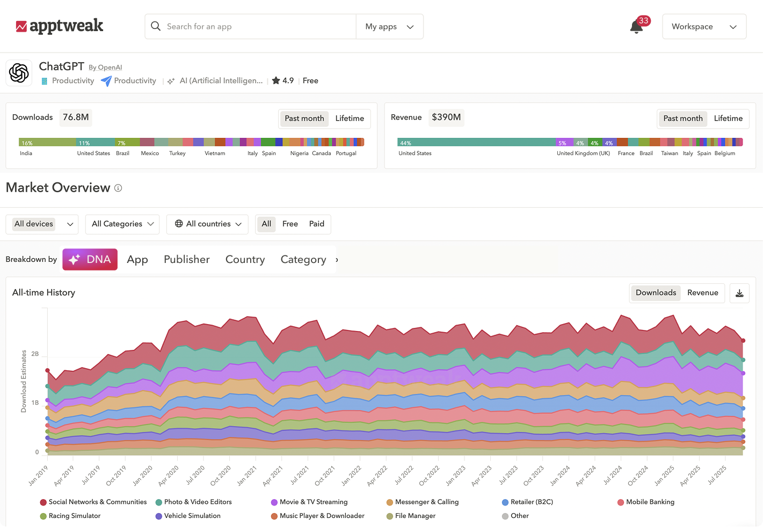
Task: Click the 4.9 star rating icon
Action: tap(276, 80)
